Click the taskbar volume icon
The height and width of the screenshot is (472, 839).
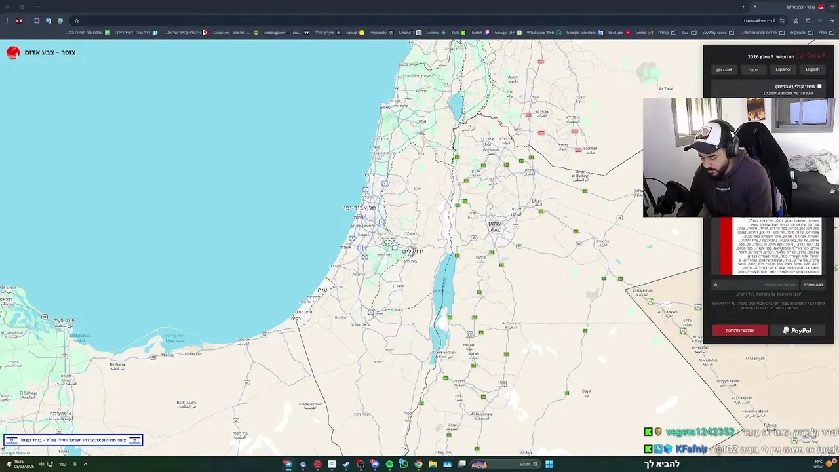[41, 464]
